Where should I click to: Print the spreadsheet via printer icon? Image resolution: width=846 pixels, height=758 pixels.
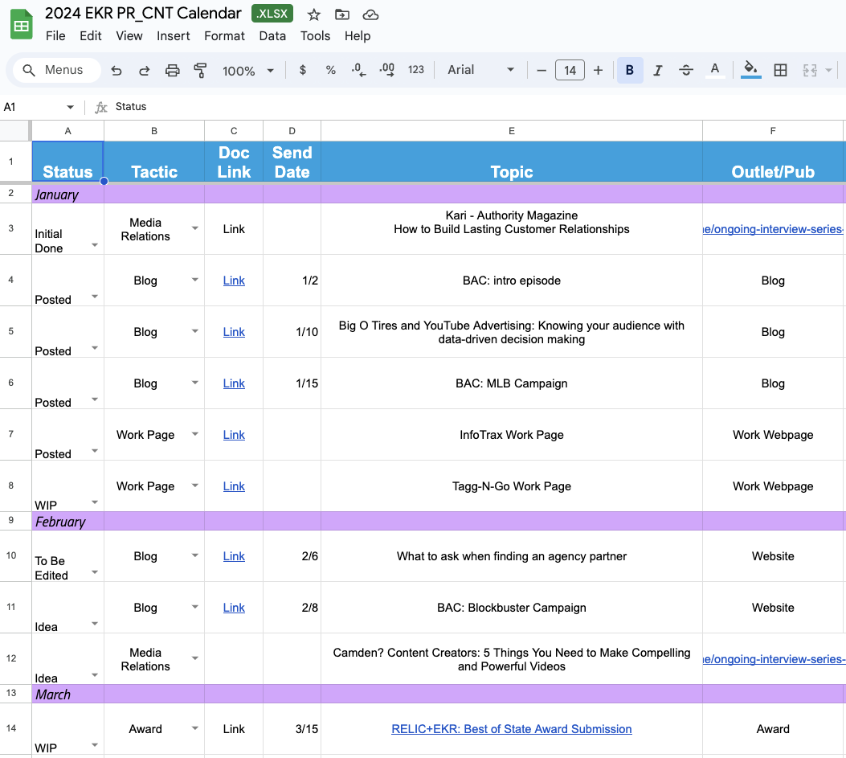[x=172, y=70]
